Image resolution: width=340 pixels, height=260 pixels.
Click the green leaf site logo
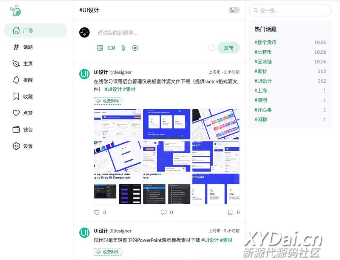16,11
